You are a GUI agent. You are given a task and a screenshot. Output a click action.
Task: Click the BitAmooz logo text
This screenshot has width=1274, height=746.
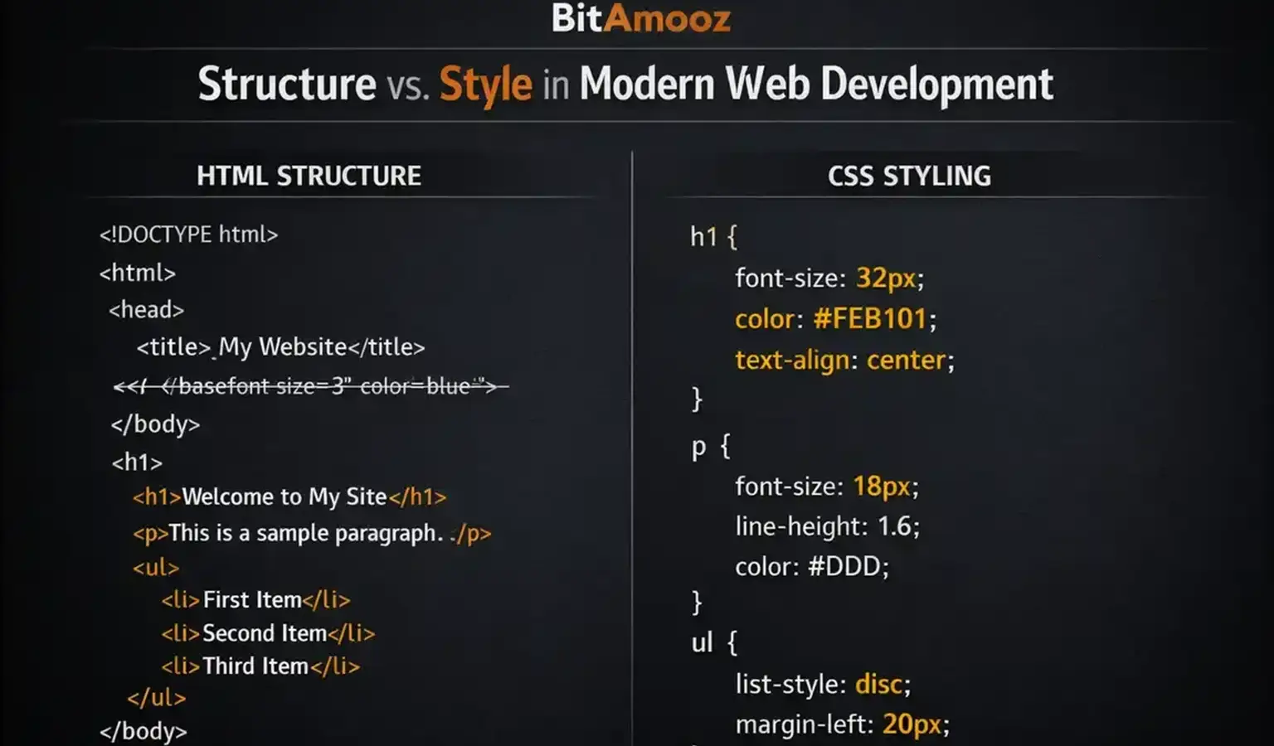[641, 18]
